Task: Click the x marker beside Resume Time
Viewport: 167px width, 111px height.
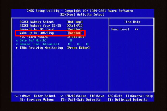Action: tap(17, 44)
